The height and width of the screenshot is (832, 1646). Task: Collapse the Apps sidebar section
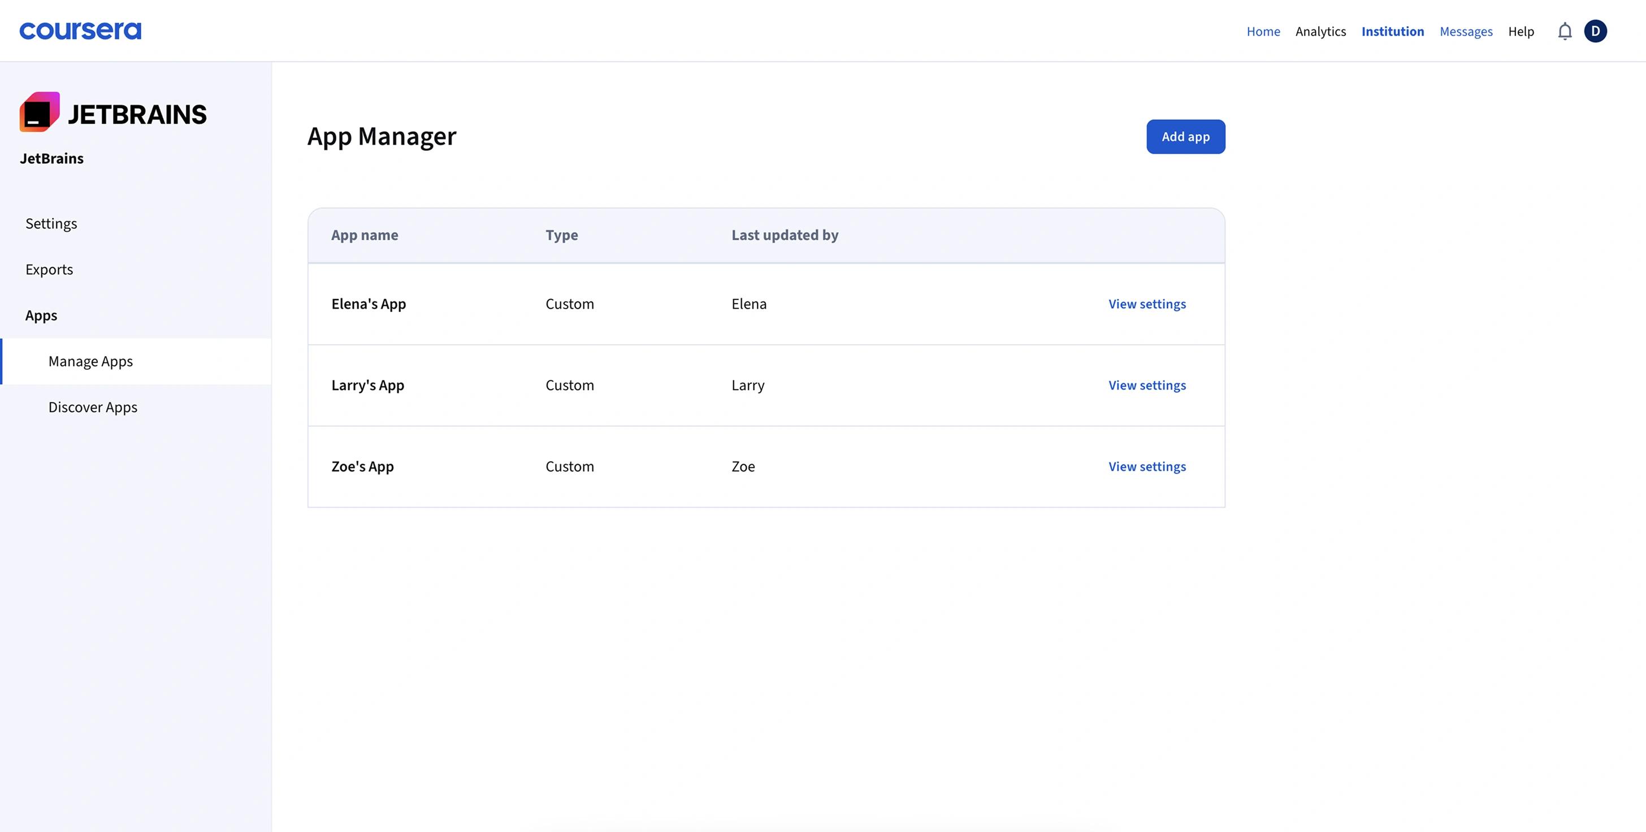coord(41,316)
